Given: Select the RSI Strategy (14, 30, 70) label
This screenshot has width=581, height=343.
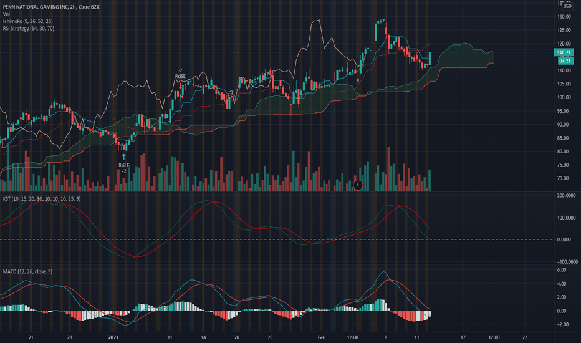Looking at the screenshot, I should [x=29, y=28].
